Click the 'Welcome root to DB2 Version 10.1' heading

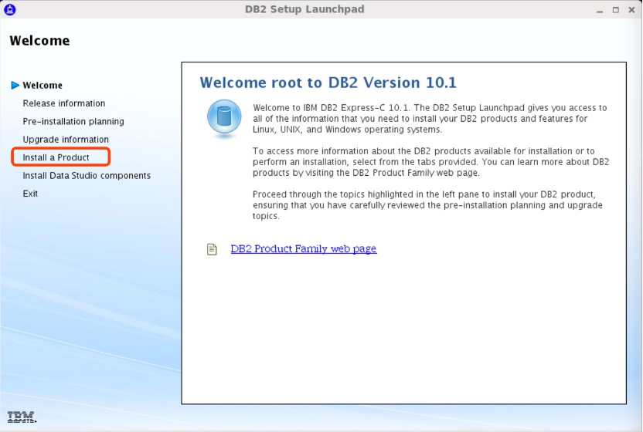click(x=328, y=83)
